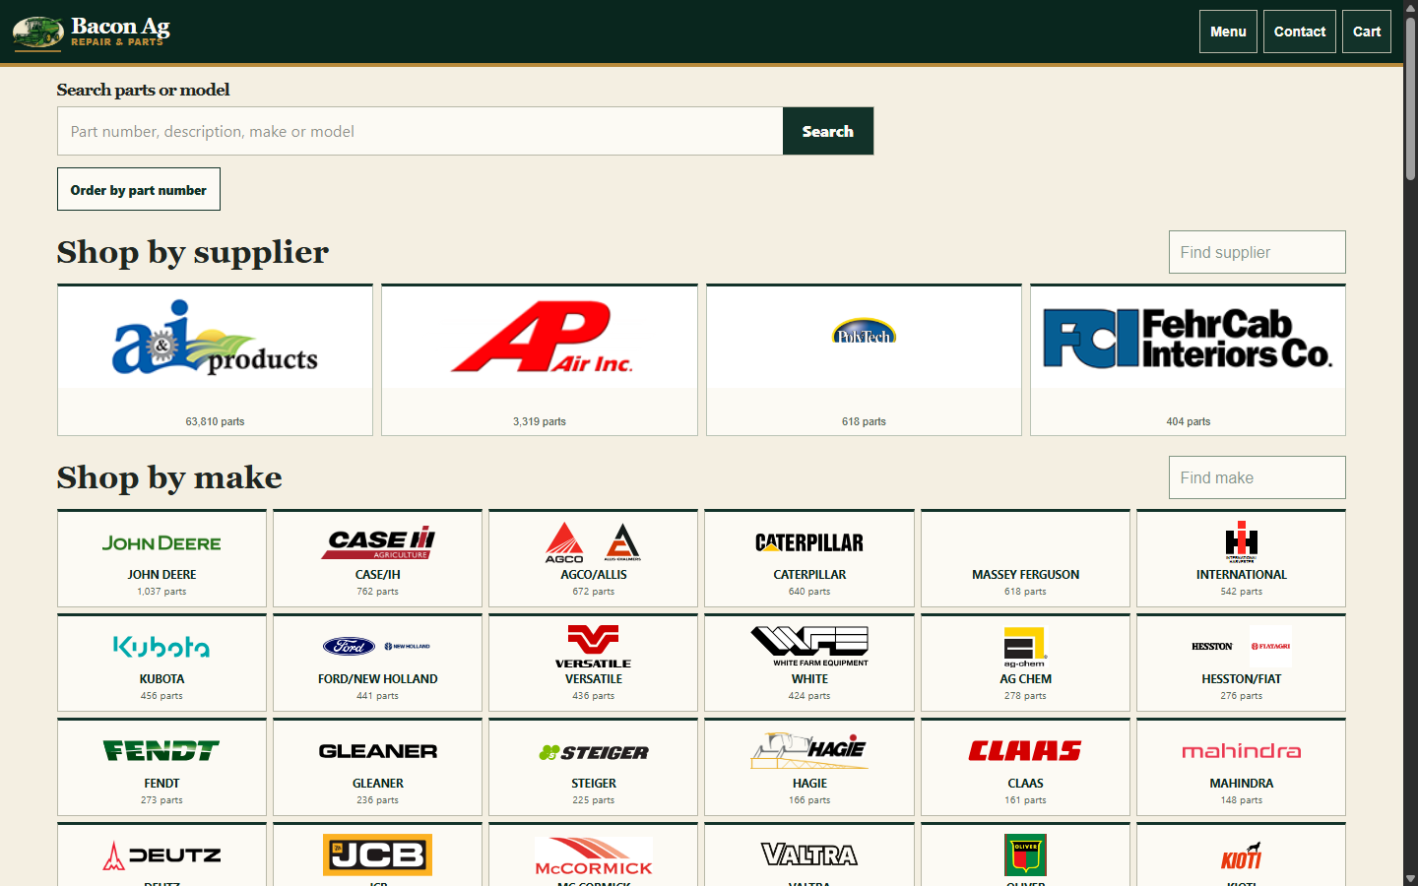The width and height of the screenshot is (1418, 886).
Task: Select the Case/IH make logo
Action: point(378,542)
